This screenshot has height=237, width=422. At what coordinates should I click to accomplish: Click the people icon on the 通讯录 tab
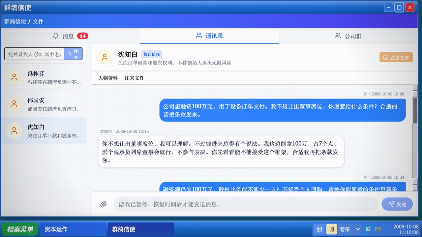pyautogui.click(x=199, y=36)
